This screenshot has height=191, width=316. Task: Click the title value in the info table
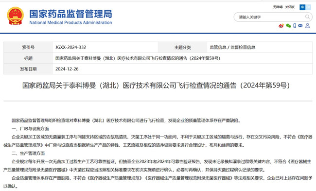tap(138, 58)
